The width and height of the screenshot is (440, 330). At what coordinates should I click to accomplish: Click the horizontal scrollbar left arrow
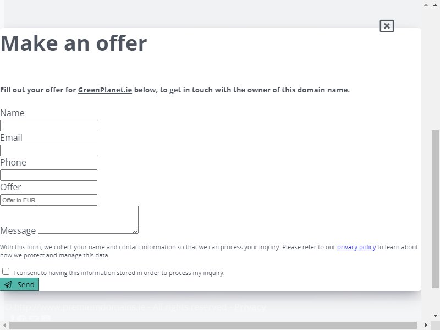4,326
